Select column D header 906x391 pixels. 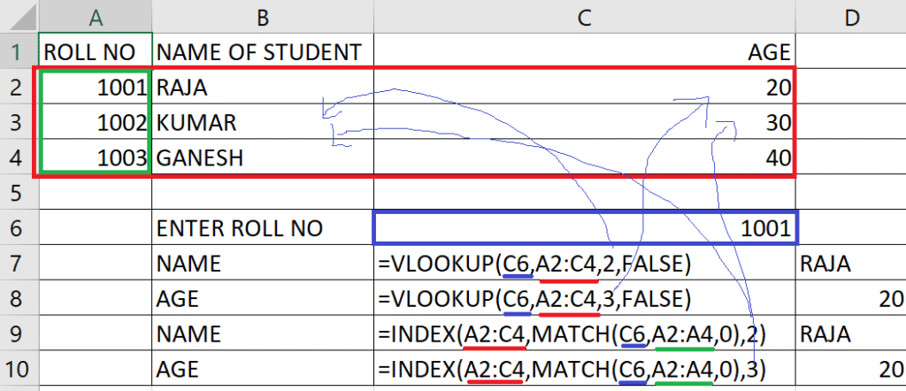850,18
